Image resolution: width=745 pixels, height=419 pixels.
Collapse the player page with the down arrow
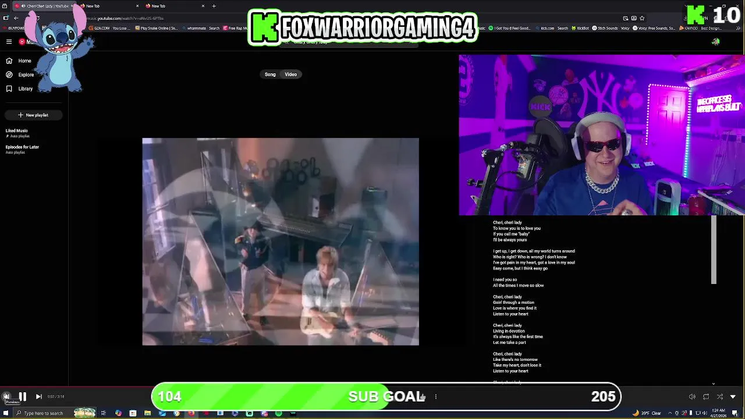point(733,397)
